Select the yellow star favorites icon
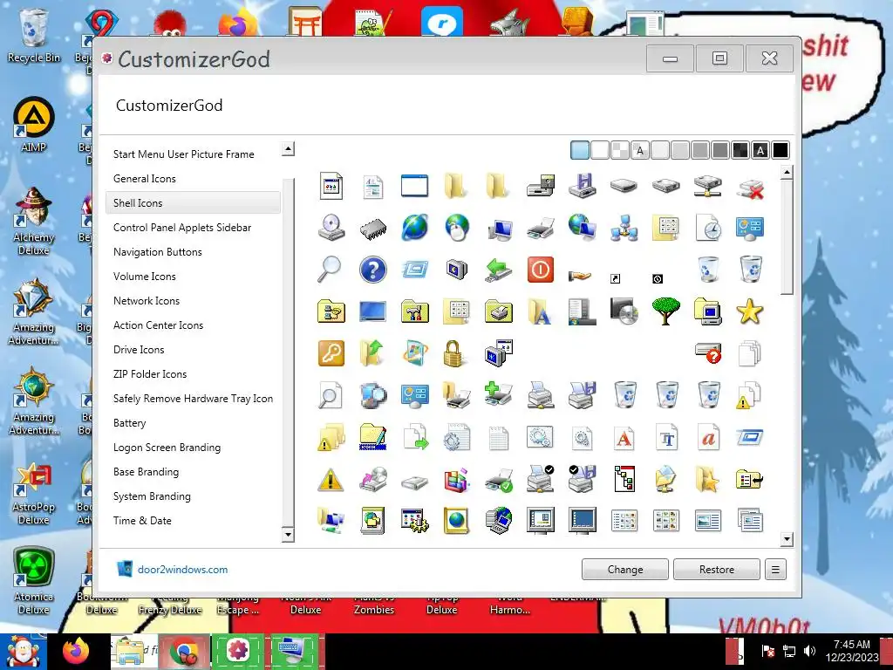 749,311
